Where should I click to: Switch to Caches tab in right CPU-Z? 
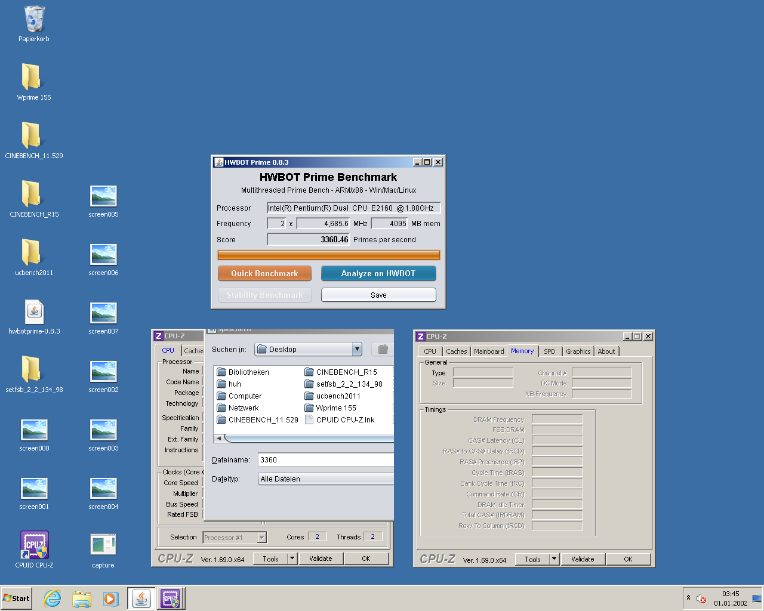click(x=456, y=351)
